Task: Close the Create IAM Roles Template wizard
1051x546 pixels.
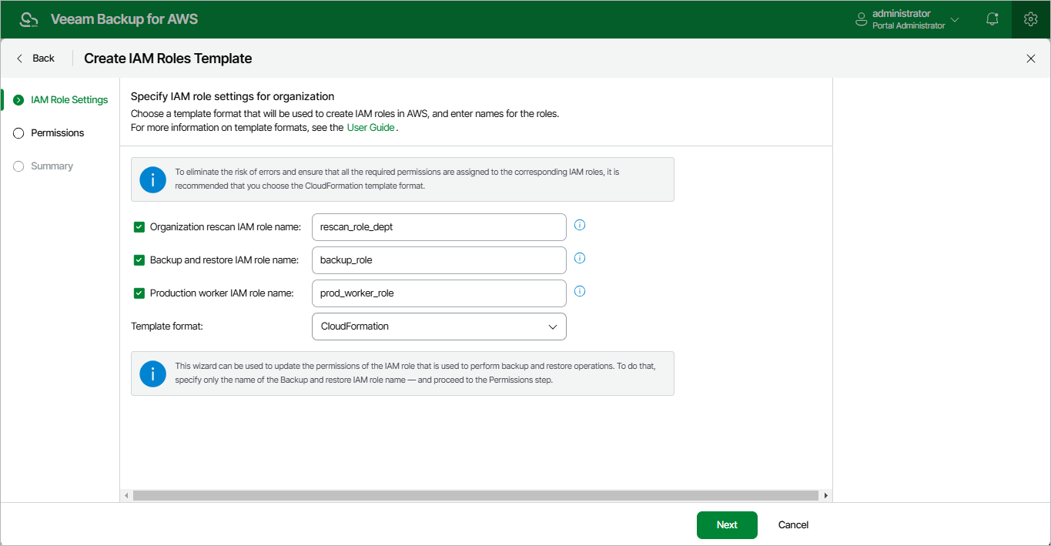Action: pyautogui.click(x=1031, y=59)
